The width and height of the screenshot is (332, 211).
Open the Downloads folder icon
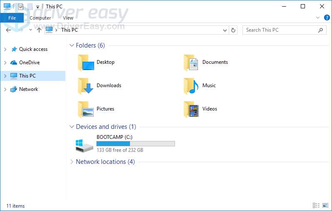tap(86, 86)
